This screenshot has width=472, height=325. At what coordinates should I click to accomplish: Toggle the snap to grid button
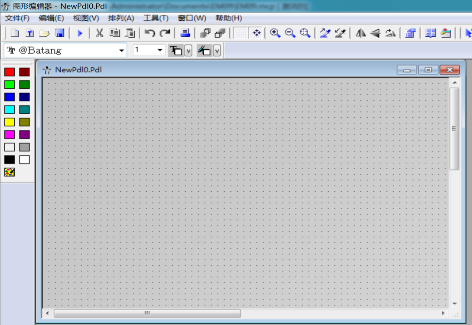(256, 33)
